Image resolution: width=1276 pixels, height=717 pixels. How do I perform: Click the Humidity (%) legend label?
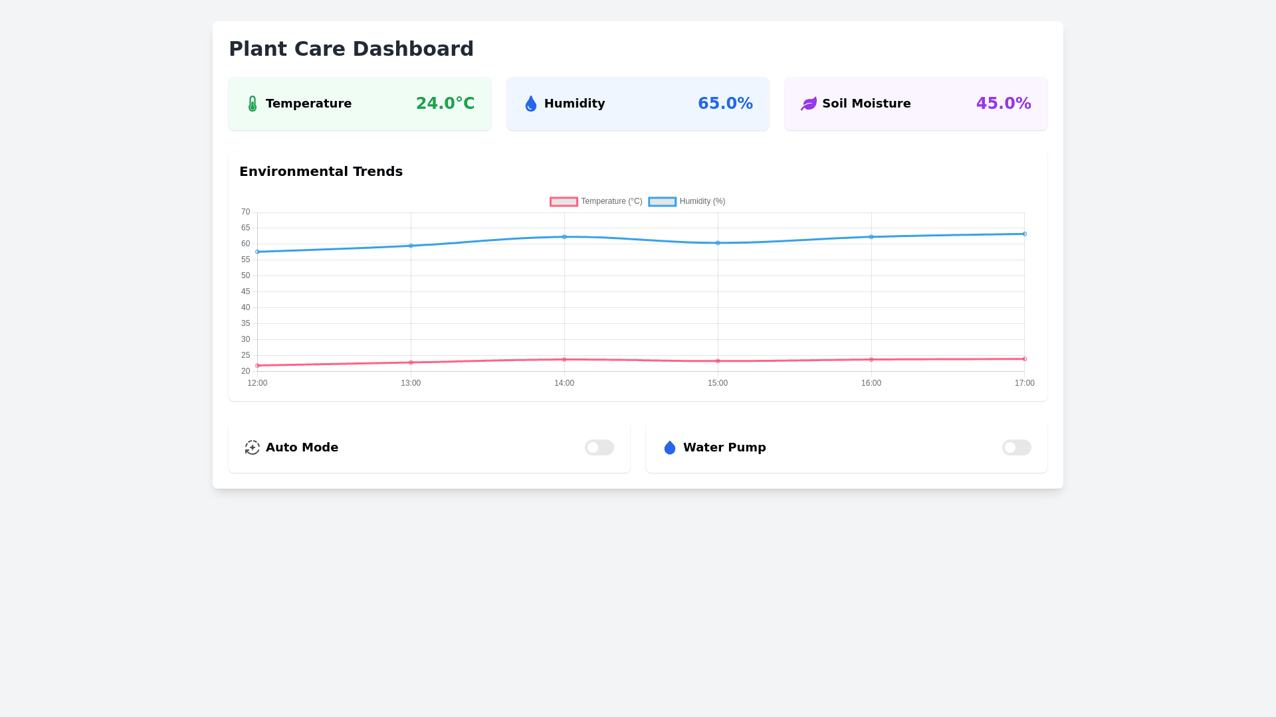tap(702, 201)
